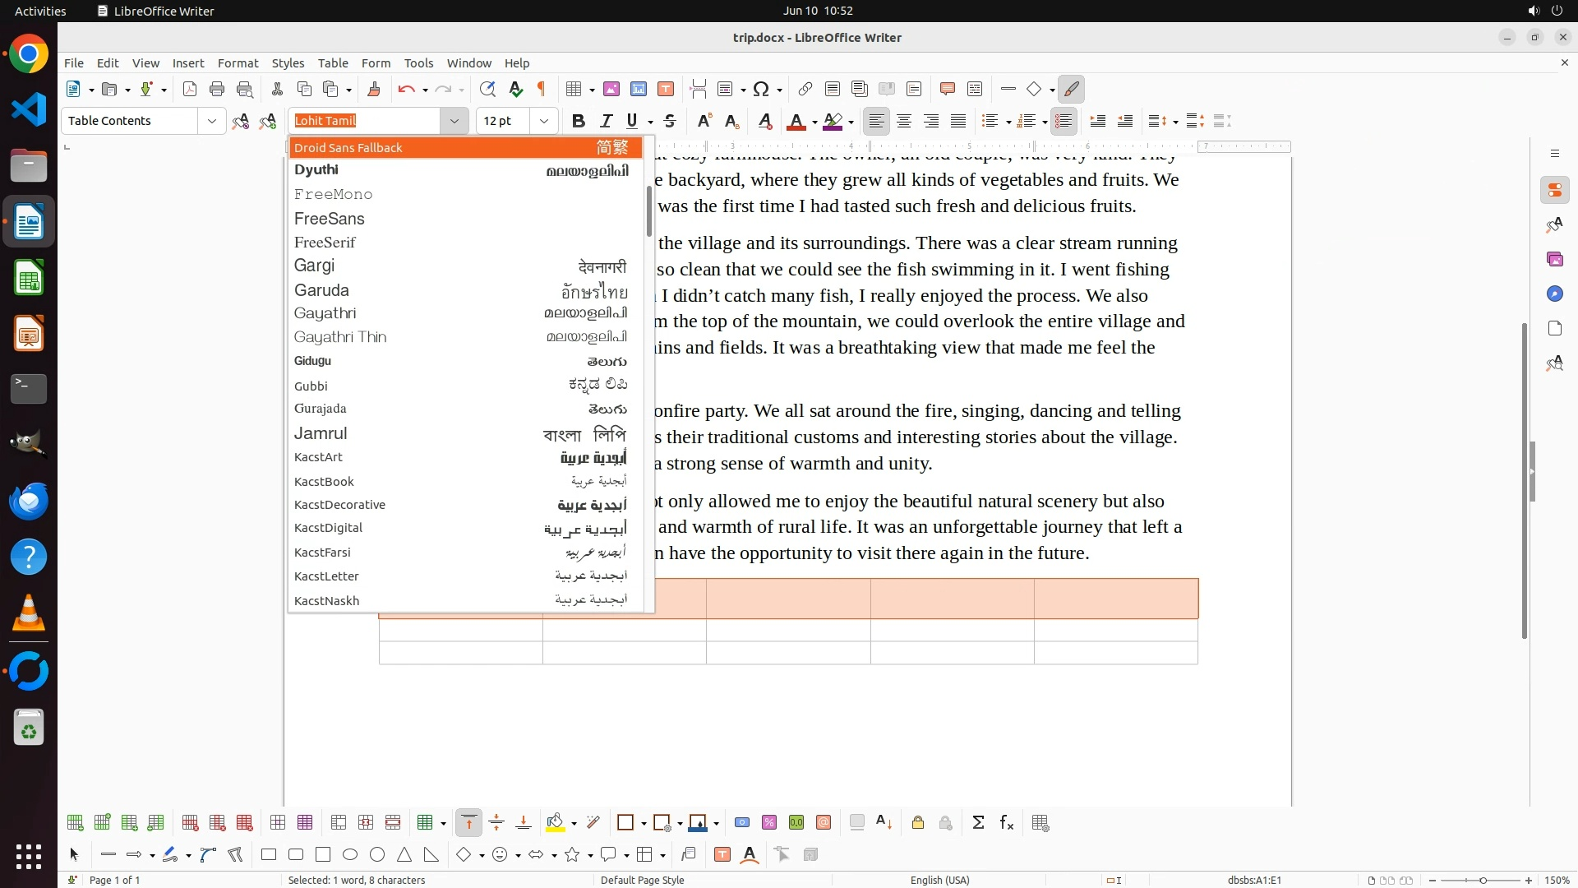Toggle Bold formatting
The image size is (1578, 888).
pyautogui.click(x=578, y=121)
